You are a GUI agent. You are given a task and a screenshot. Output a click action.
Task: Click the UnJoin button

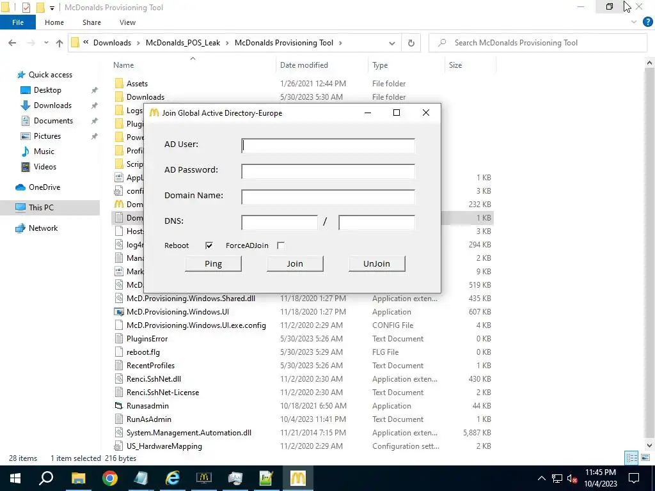point(377,263)
